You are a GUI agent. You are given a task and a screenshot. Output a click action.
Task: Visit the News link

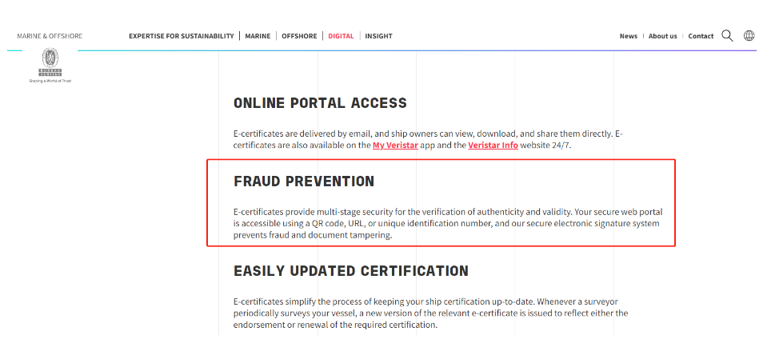coord(629,36)
